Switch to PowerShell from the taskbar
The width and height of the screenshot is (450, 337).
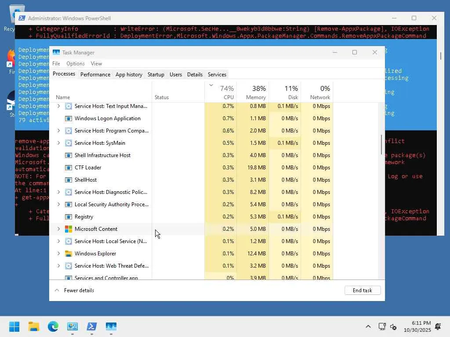pos(92,326)
